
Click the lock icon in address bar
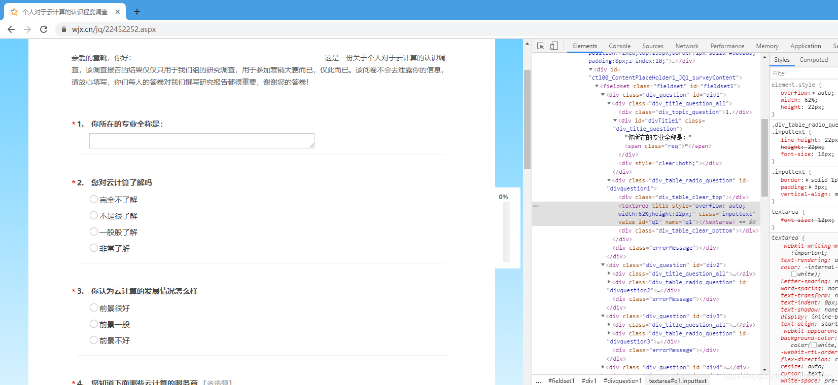tap(63, 29)
